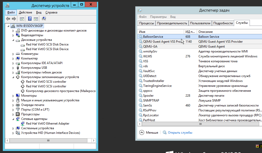Screen dimensions: 262x153
Task: Click the Back arrow in Device Manager toolbar
Action: tap(8, 19)
